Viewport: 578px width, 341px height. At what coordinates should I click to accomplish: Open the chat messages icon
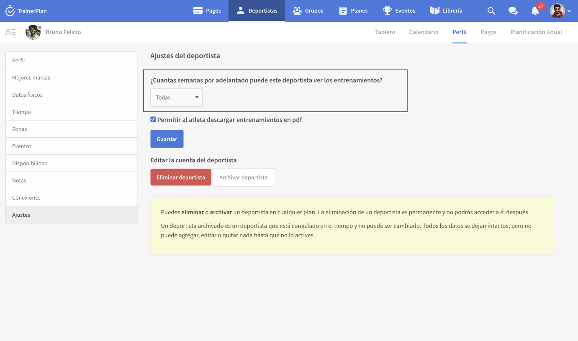coord(513,11)
